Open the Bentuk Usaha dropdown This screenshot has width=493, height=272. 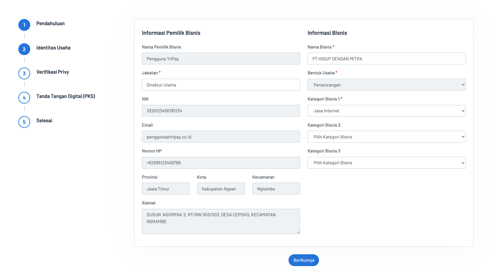(386, 85)
